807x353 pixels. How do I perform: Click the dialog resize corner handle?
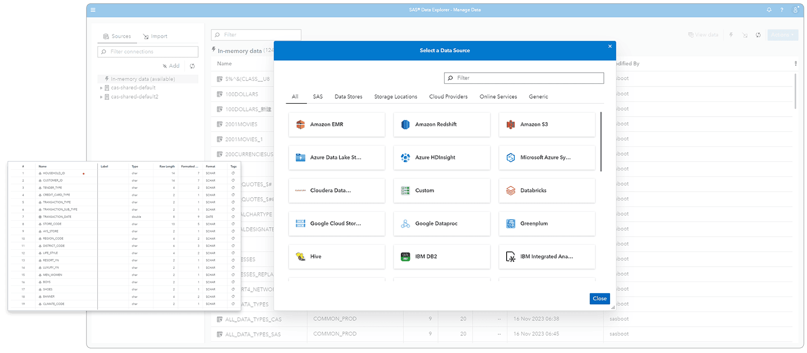point(613,307)
